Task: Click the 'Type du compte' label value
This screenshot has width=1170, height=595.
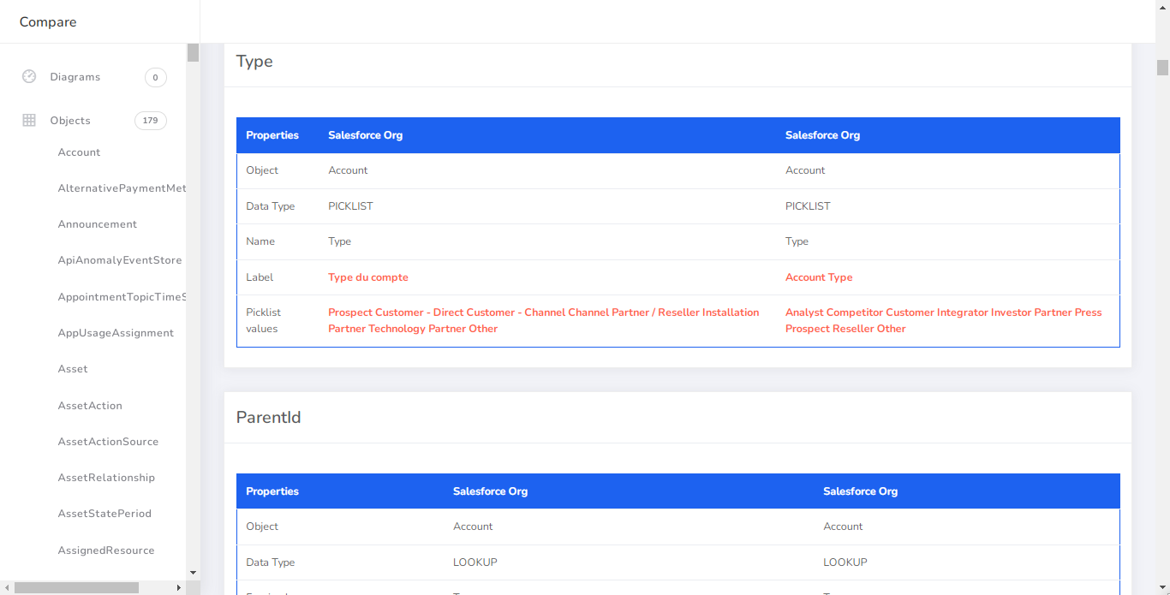Action: (x=368, y=277)
